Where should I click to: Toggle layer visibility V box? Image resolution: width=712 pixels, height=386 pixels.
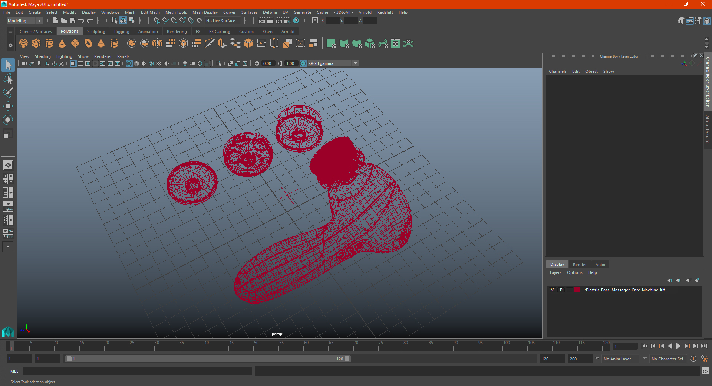tap(552, 290)
